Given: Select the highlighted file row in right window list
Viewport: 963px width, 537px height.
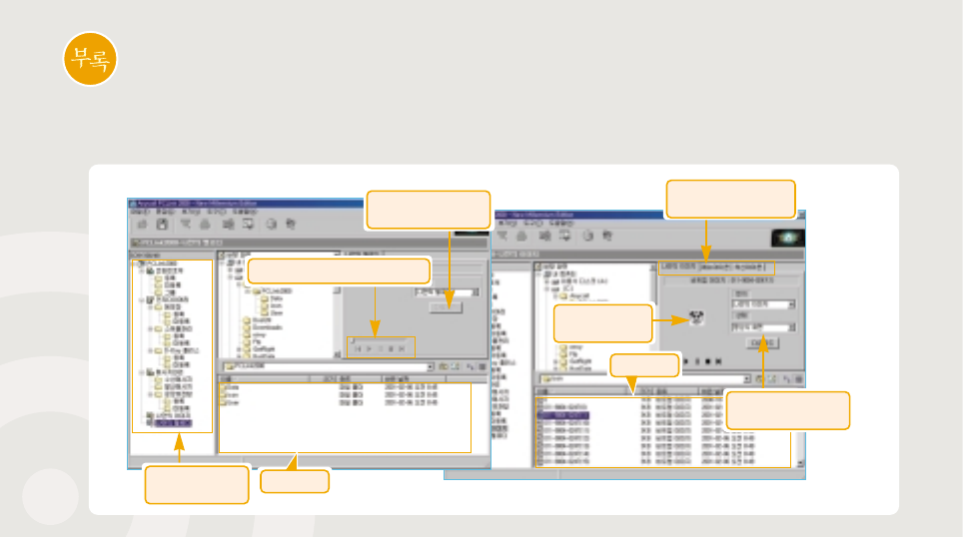Looking at the screenshot, I should point(563,415).
